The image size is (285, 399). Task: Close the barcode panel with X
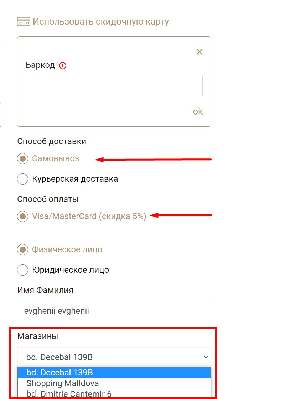[199, 52]
